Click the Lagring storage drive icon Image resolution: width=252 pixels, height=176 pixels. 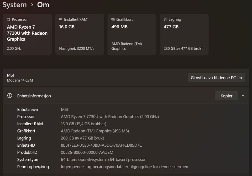pos(165,20)
